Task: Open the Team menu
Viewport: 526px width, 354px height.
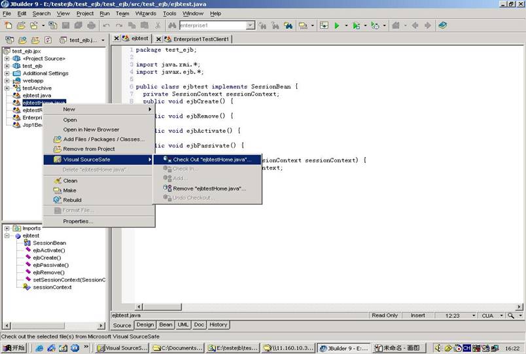Action: [122, 14]
